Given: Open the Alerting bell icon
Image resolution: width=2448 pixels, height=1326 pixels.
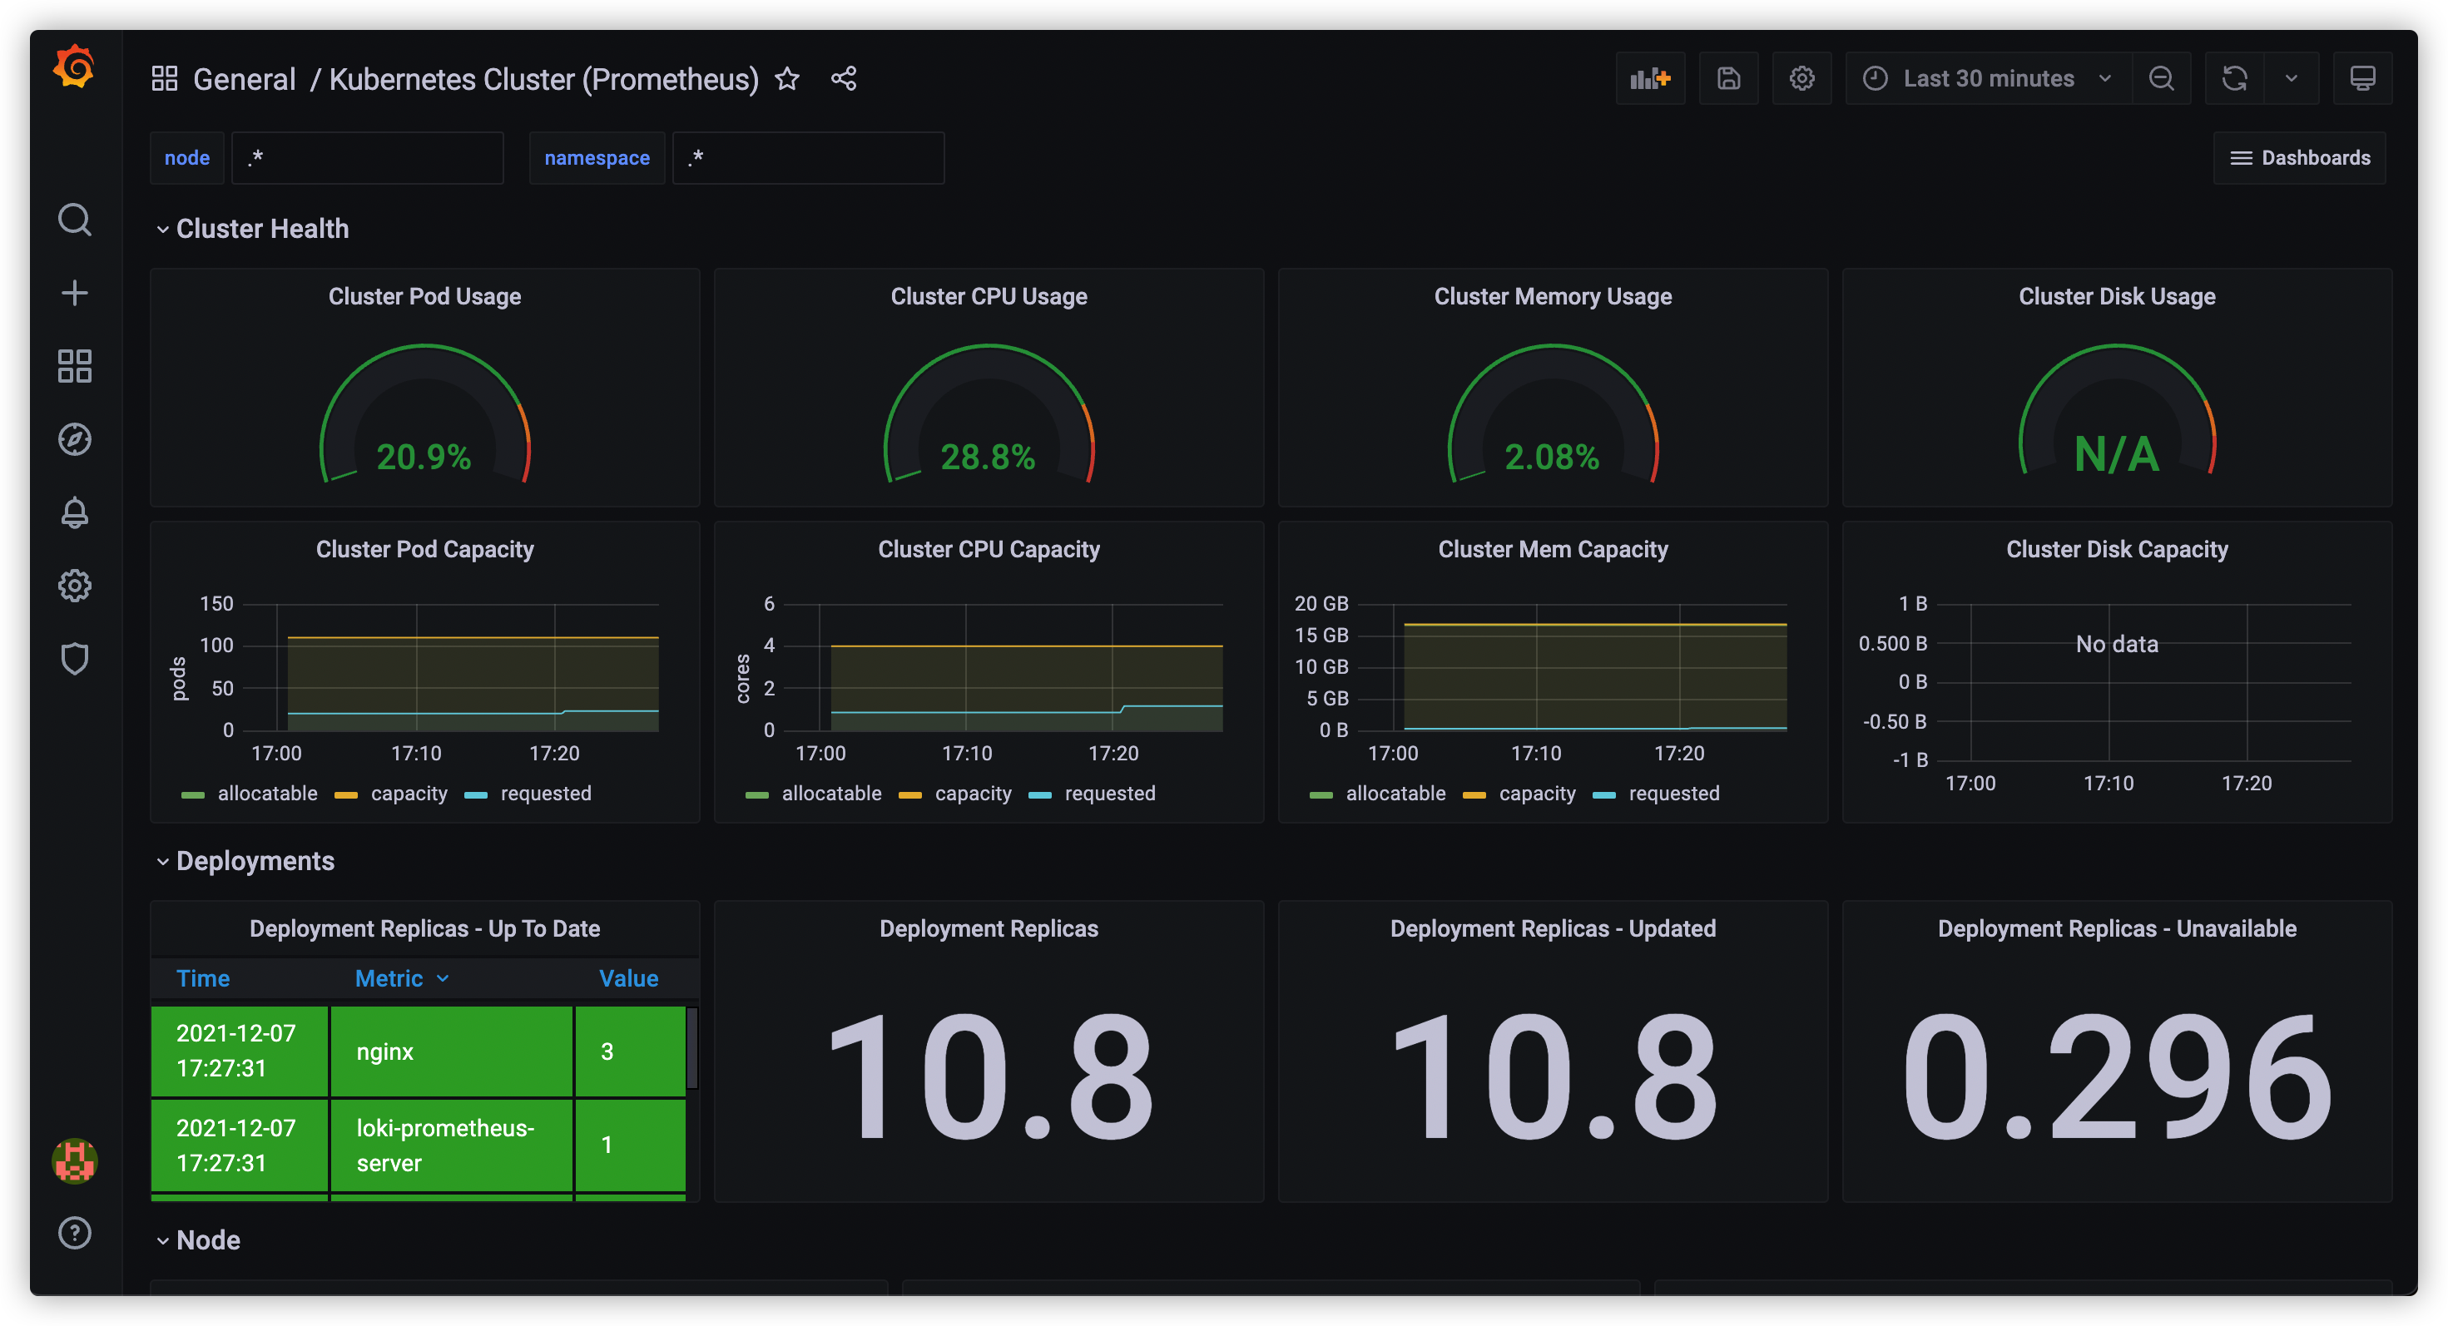Looking at the screenshot, I should pos(74,512).
